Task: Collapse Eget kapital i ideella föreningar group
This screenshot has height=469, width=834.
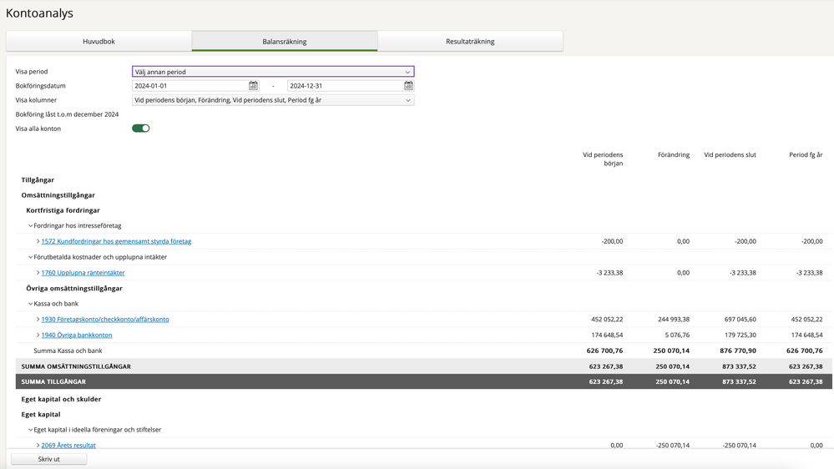Action: pyautogui.click(x=30, y=430)
